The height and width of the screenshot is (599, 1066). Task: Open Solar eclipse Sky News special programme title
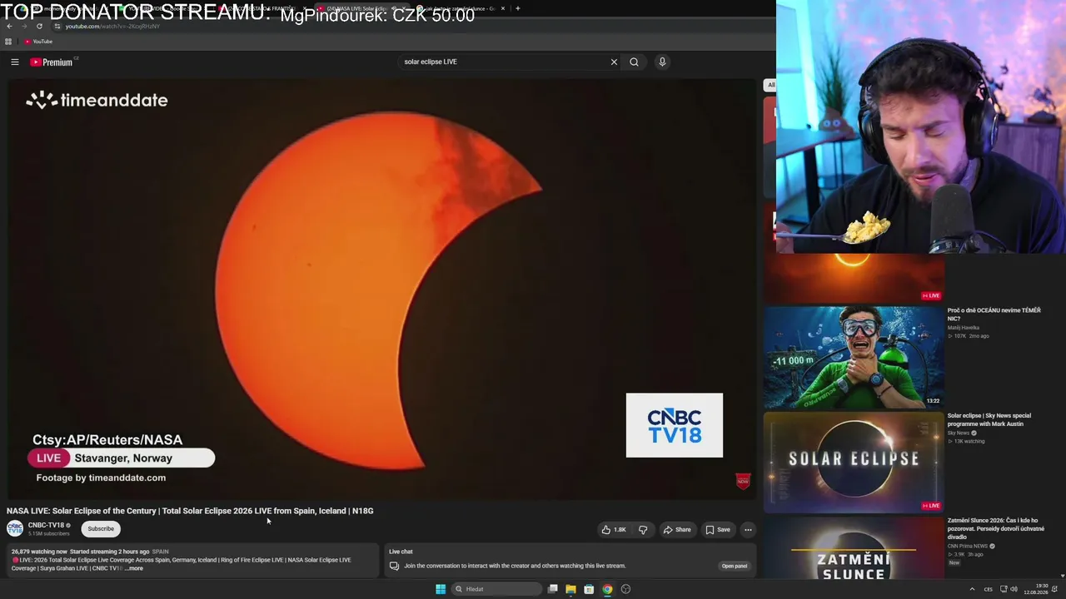(x=989, y=419)
